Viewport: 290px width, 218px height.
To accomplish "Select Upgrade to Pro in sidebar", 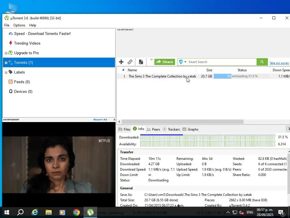I will 26,53.
